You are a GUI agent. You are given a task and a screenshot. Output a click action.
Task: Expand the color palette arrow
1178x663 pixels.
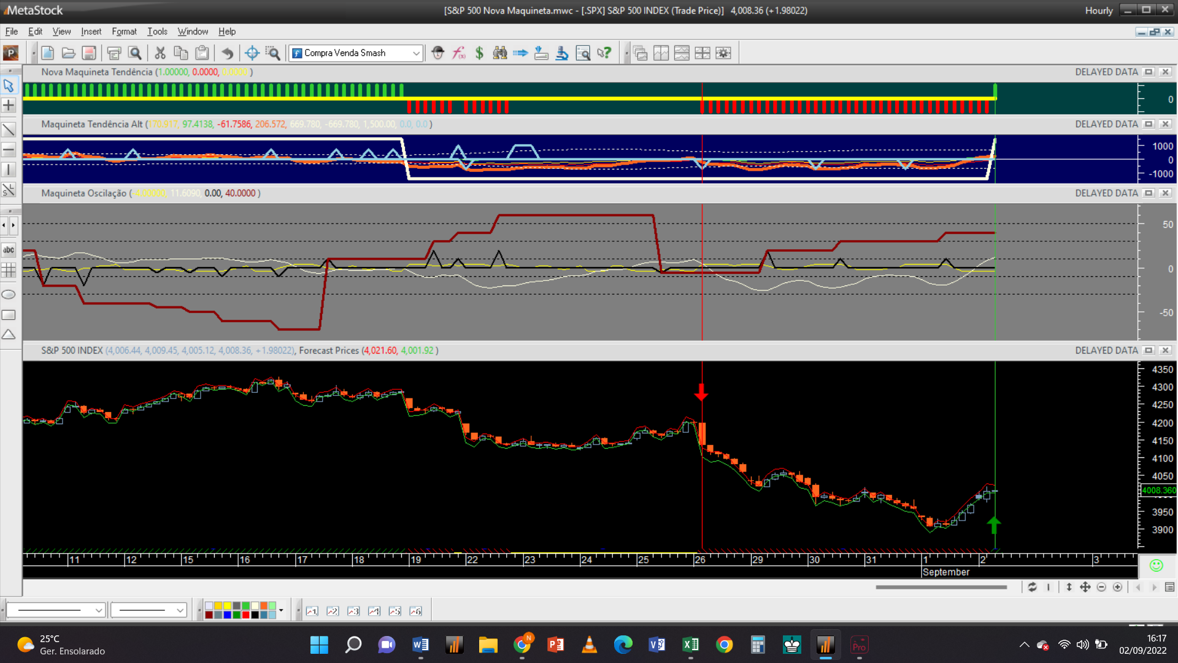coord(281,610)
